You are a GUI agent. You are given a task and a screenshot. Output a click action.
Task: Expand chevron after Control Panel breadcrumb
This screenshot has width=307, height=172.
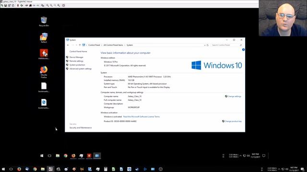[x=102, y=45]
